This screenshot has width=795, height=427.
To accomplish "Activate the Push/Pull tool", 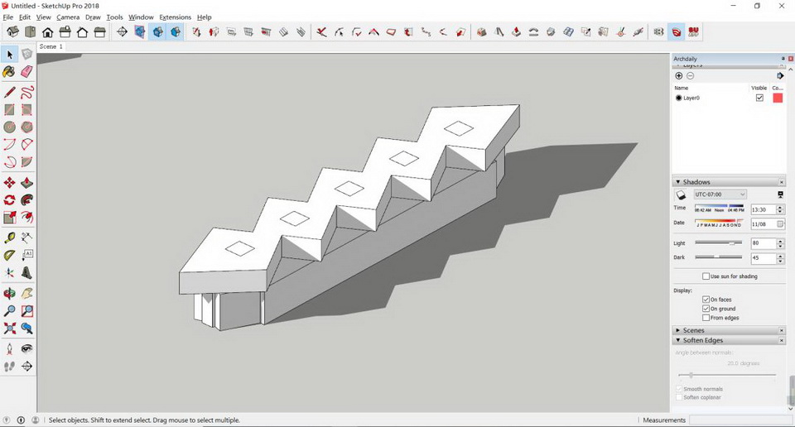I will point(26,182).
